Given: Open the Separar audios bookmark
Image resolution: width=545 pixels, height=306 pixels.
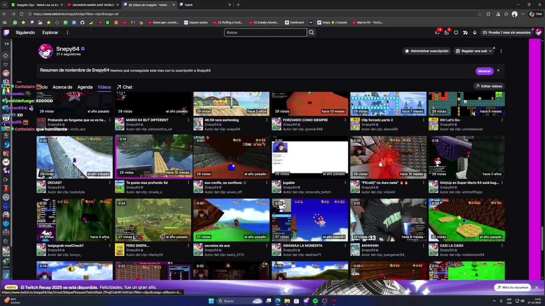Looking at the screenshot, I should 196,23.
